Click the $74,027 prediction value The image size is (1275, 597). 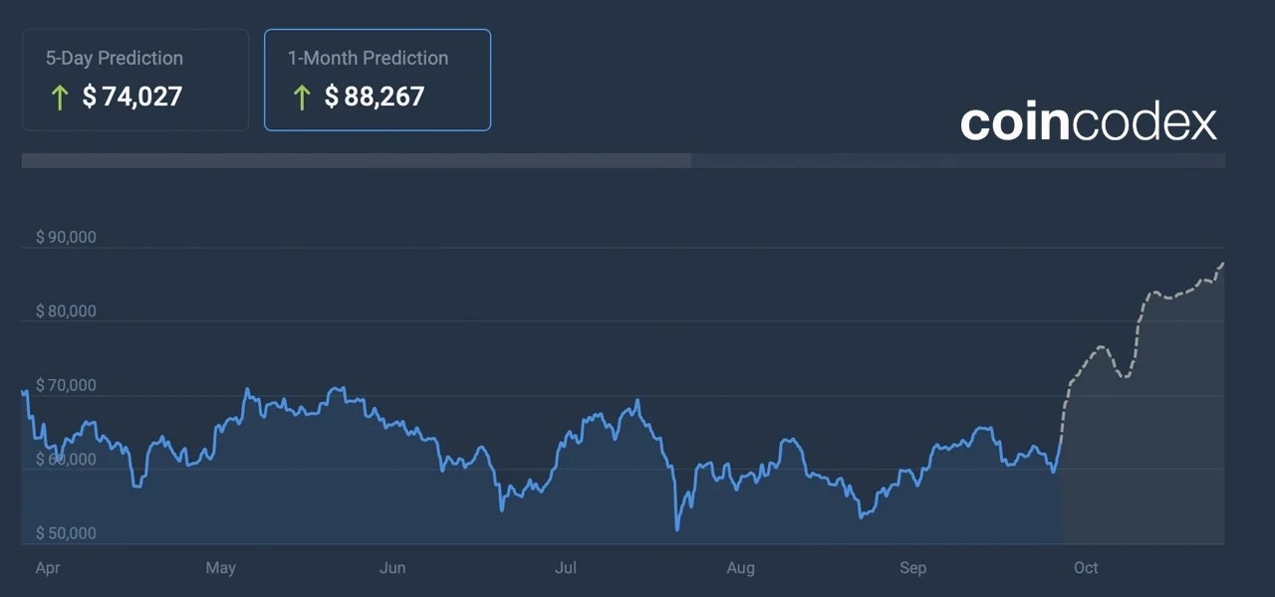point(132,97)
